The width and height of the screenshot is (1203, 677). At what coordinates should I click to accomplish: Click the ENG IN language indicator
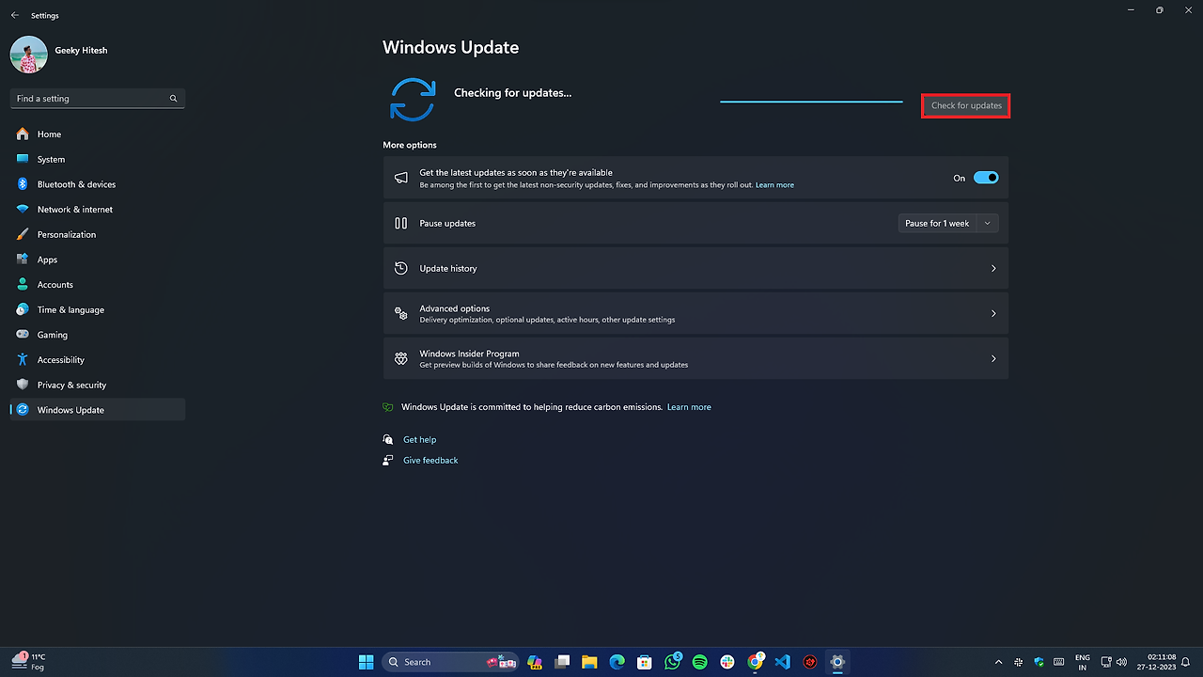click(x=1083, y=662)
